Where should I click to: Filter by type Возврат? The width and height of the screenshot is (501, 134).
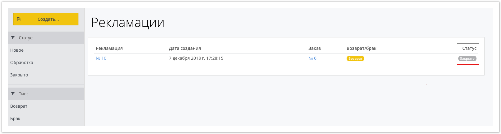pos(19,106)
